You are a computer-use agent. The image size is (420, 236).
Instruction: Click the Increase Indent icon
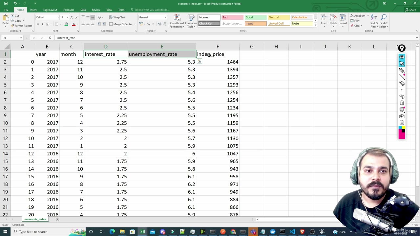tap(104, 24)
